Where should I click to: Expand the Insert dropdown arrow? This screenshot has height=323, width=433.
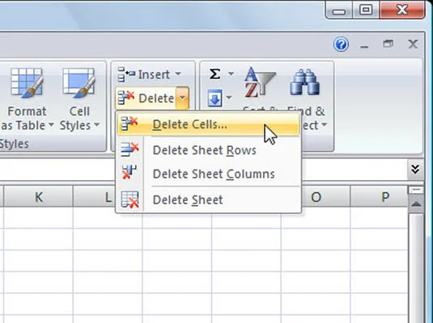pyautogui.click(x=178, y=73)
